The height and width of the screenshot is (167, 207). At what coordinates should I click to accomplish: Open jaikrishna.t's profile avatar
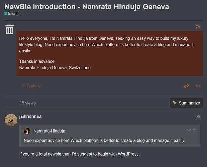pos(11,120)
